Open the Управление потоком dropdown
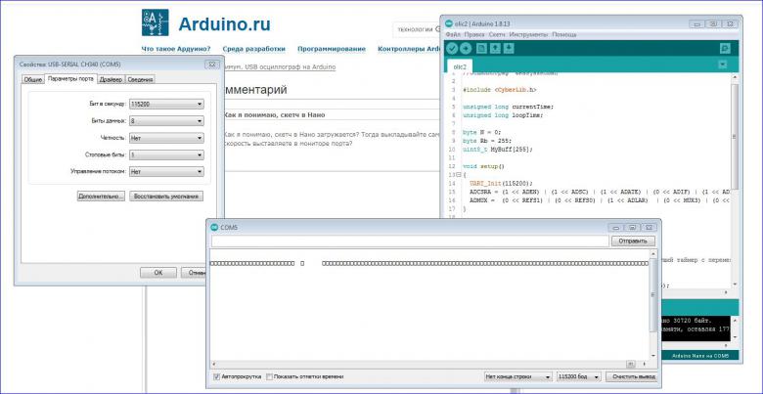Image resolution: width=763 pixels, height=394 pixels. coord(166,172)
